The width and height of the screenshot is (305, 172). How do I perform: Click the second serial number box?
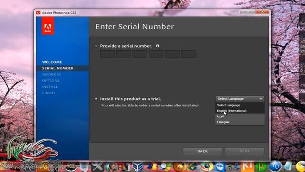point(124,54)
